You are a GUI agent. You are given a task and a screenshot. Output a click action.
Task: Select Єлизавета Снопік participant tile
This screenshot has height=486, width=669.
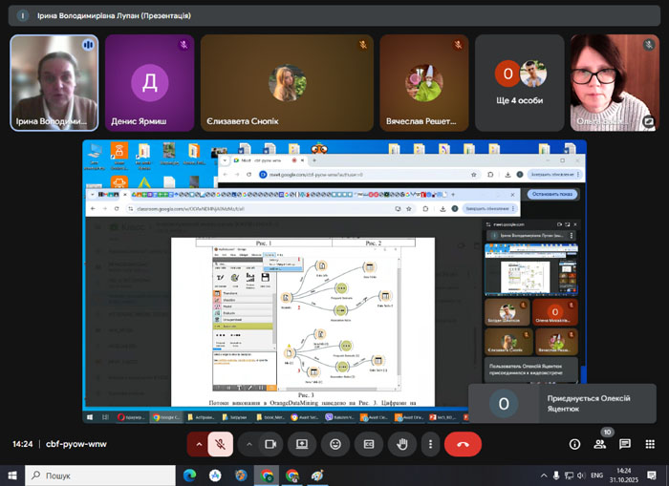tap(288, 83)
